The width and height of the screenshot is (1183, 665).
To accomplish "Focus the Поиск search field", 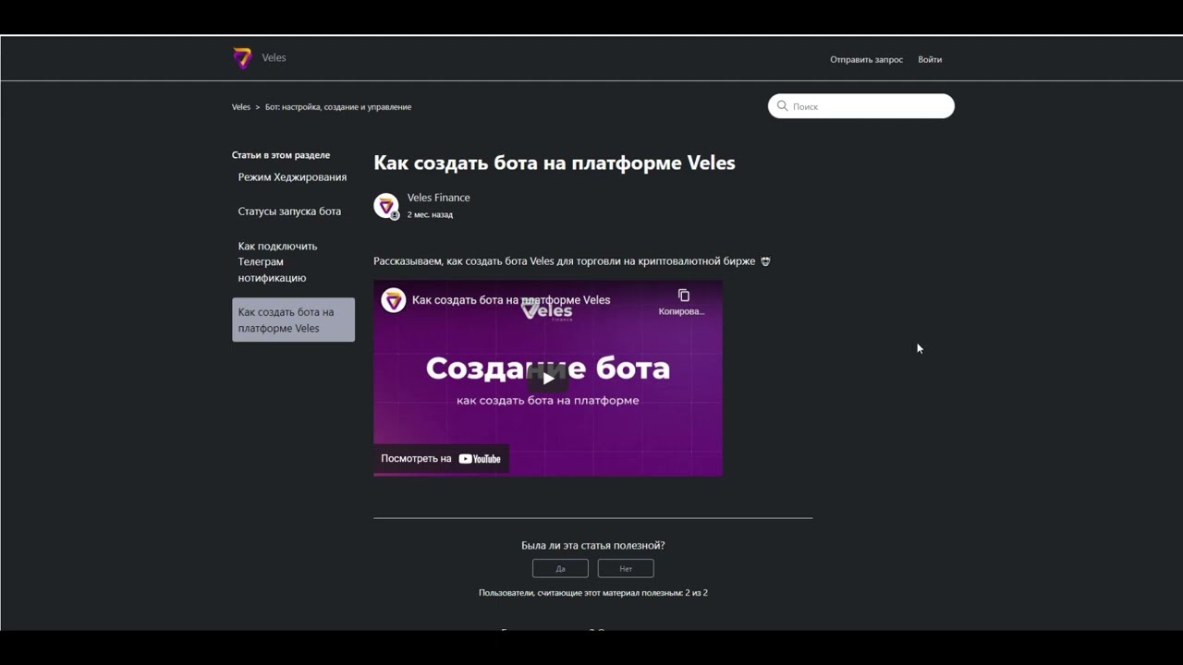I will tap(861, 106).
